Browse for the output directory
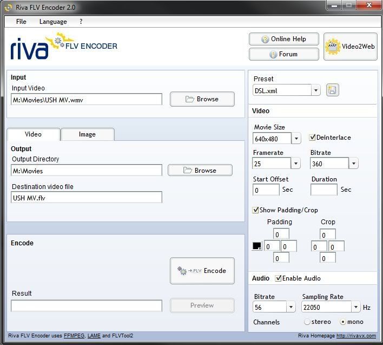 (x=200, y=170)
